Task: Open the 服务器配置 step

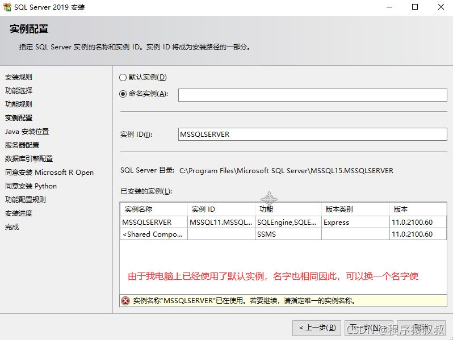Action: click(22, 145)
